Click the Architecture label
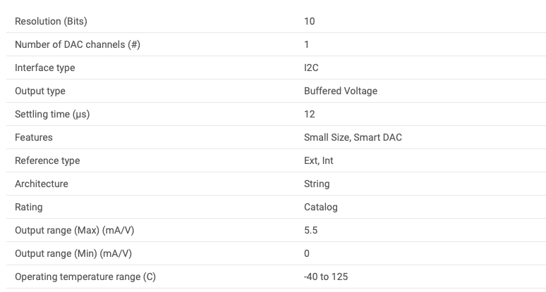Viewport: 546px width, 292px height. [42, 184]
